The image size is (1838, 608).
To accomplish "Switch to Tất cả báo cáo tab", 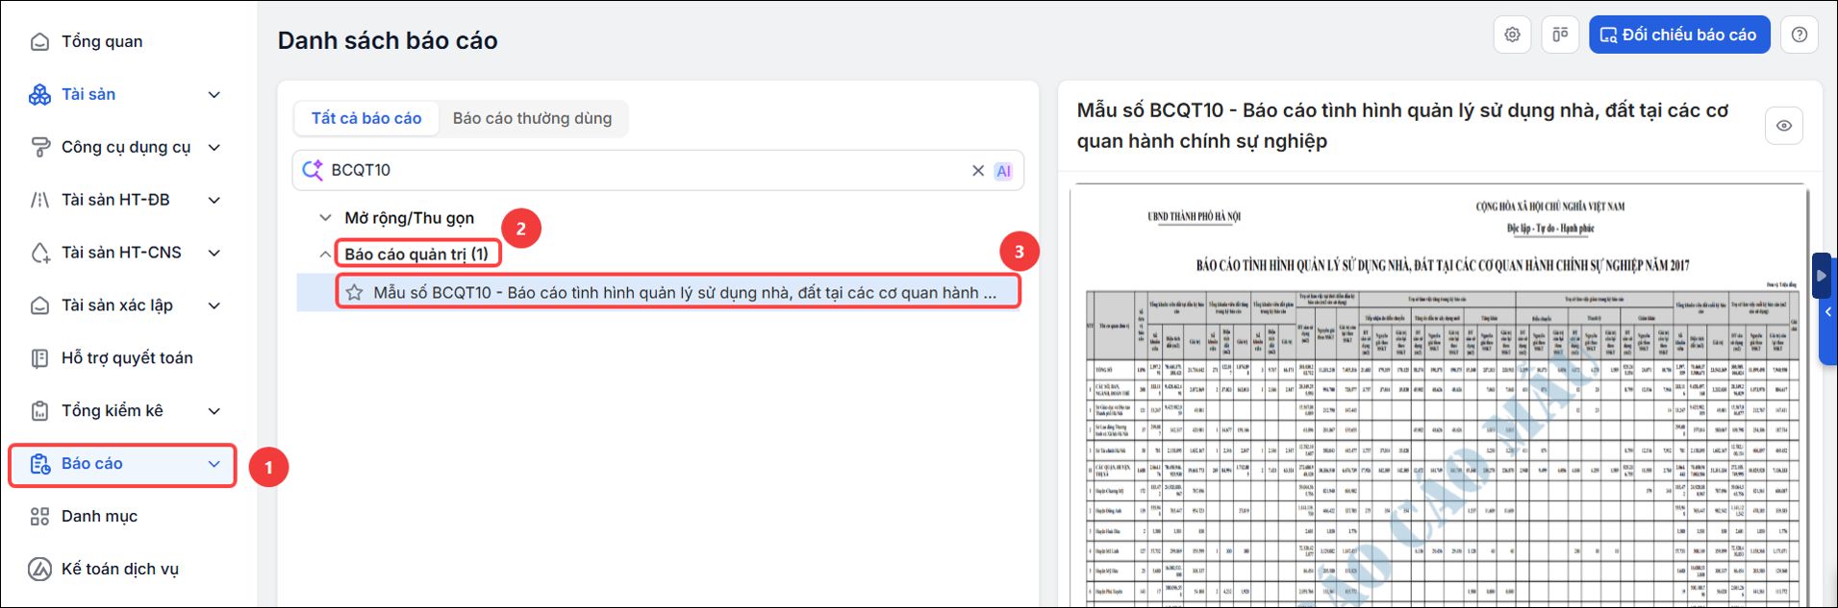I will 366,118.
